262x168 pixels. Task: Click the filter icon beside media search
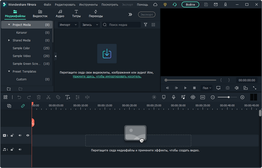(x=145, y=25)
